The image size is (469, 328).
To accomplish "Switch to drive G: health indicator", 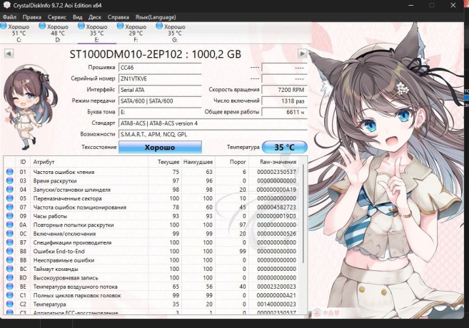I will pos(159,27).
